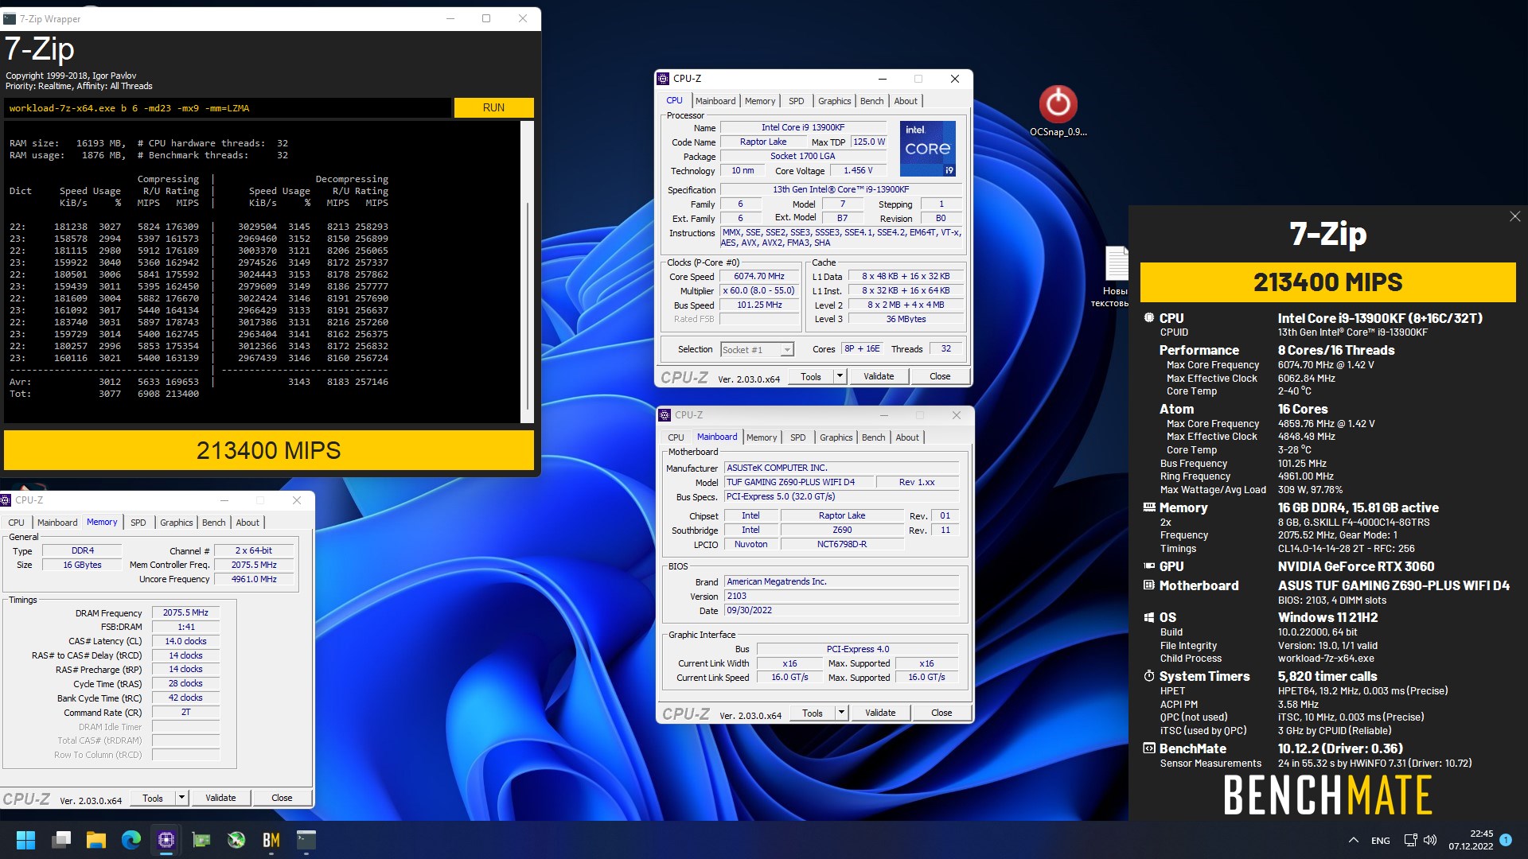The image size is (1528, 859).
Task: Show hidden system tray icons
Action: 1353,840
